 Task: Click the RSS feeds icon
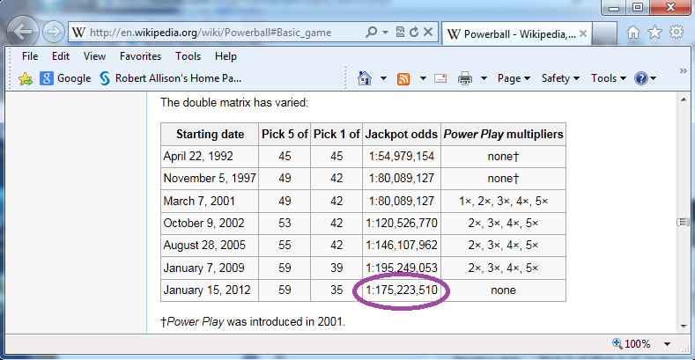403,79
